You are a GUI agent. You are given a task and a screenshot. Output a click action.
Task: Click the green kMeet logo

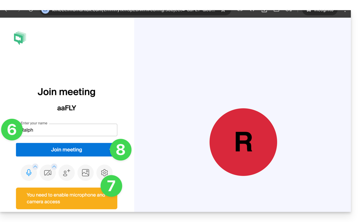[x=20, y=38]
